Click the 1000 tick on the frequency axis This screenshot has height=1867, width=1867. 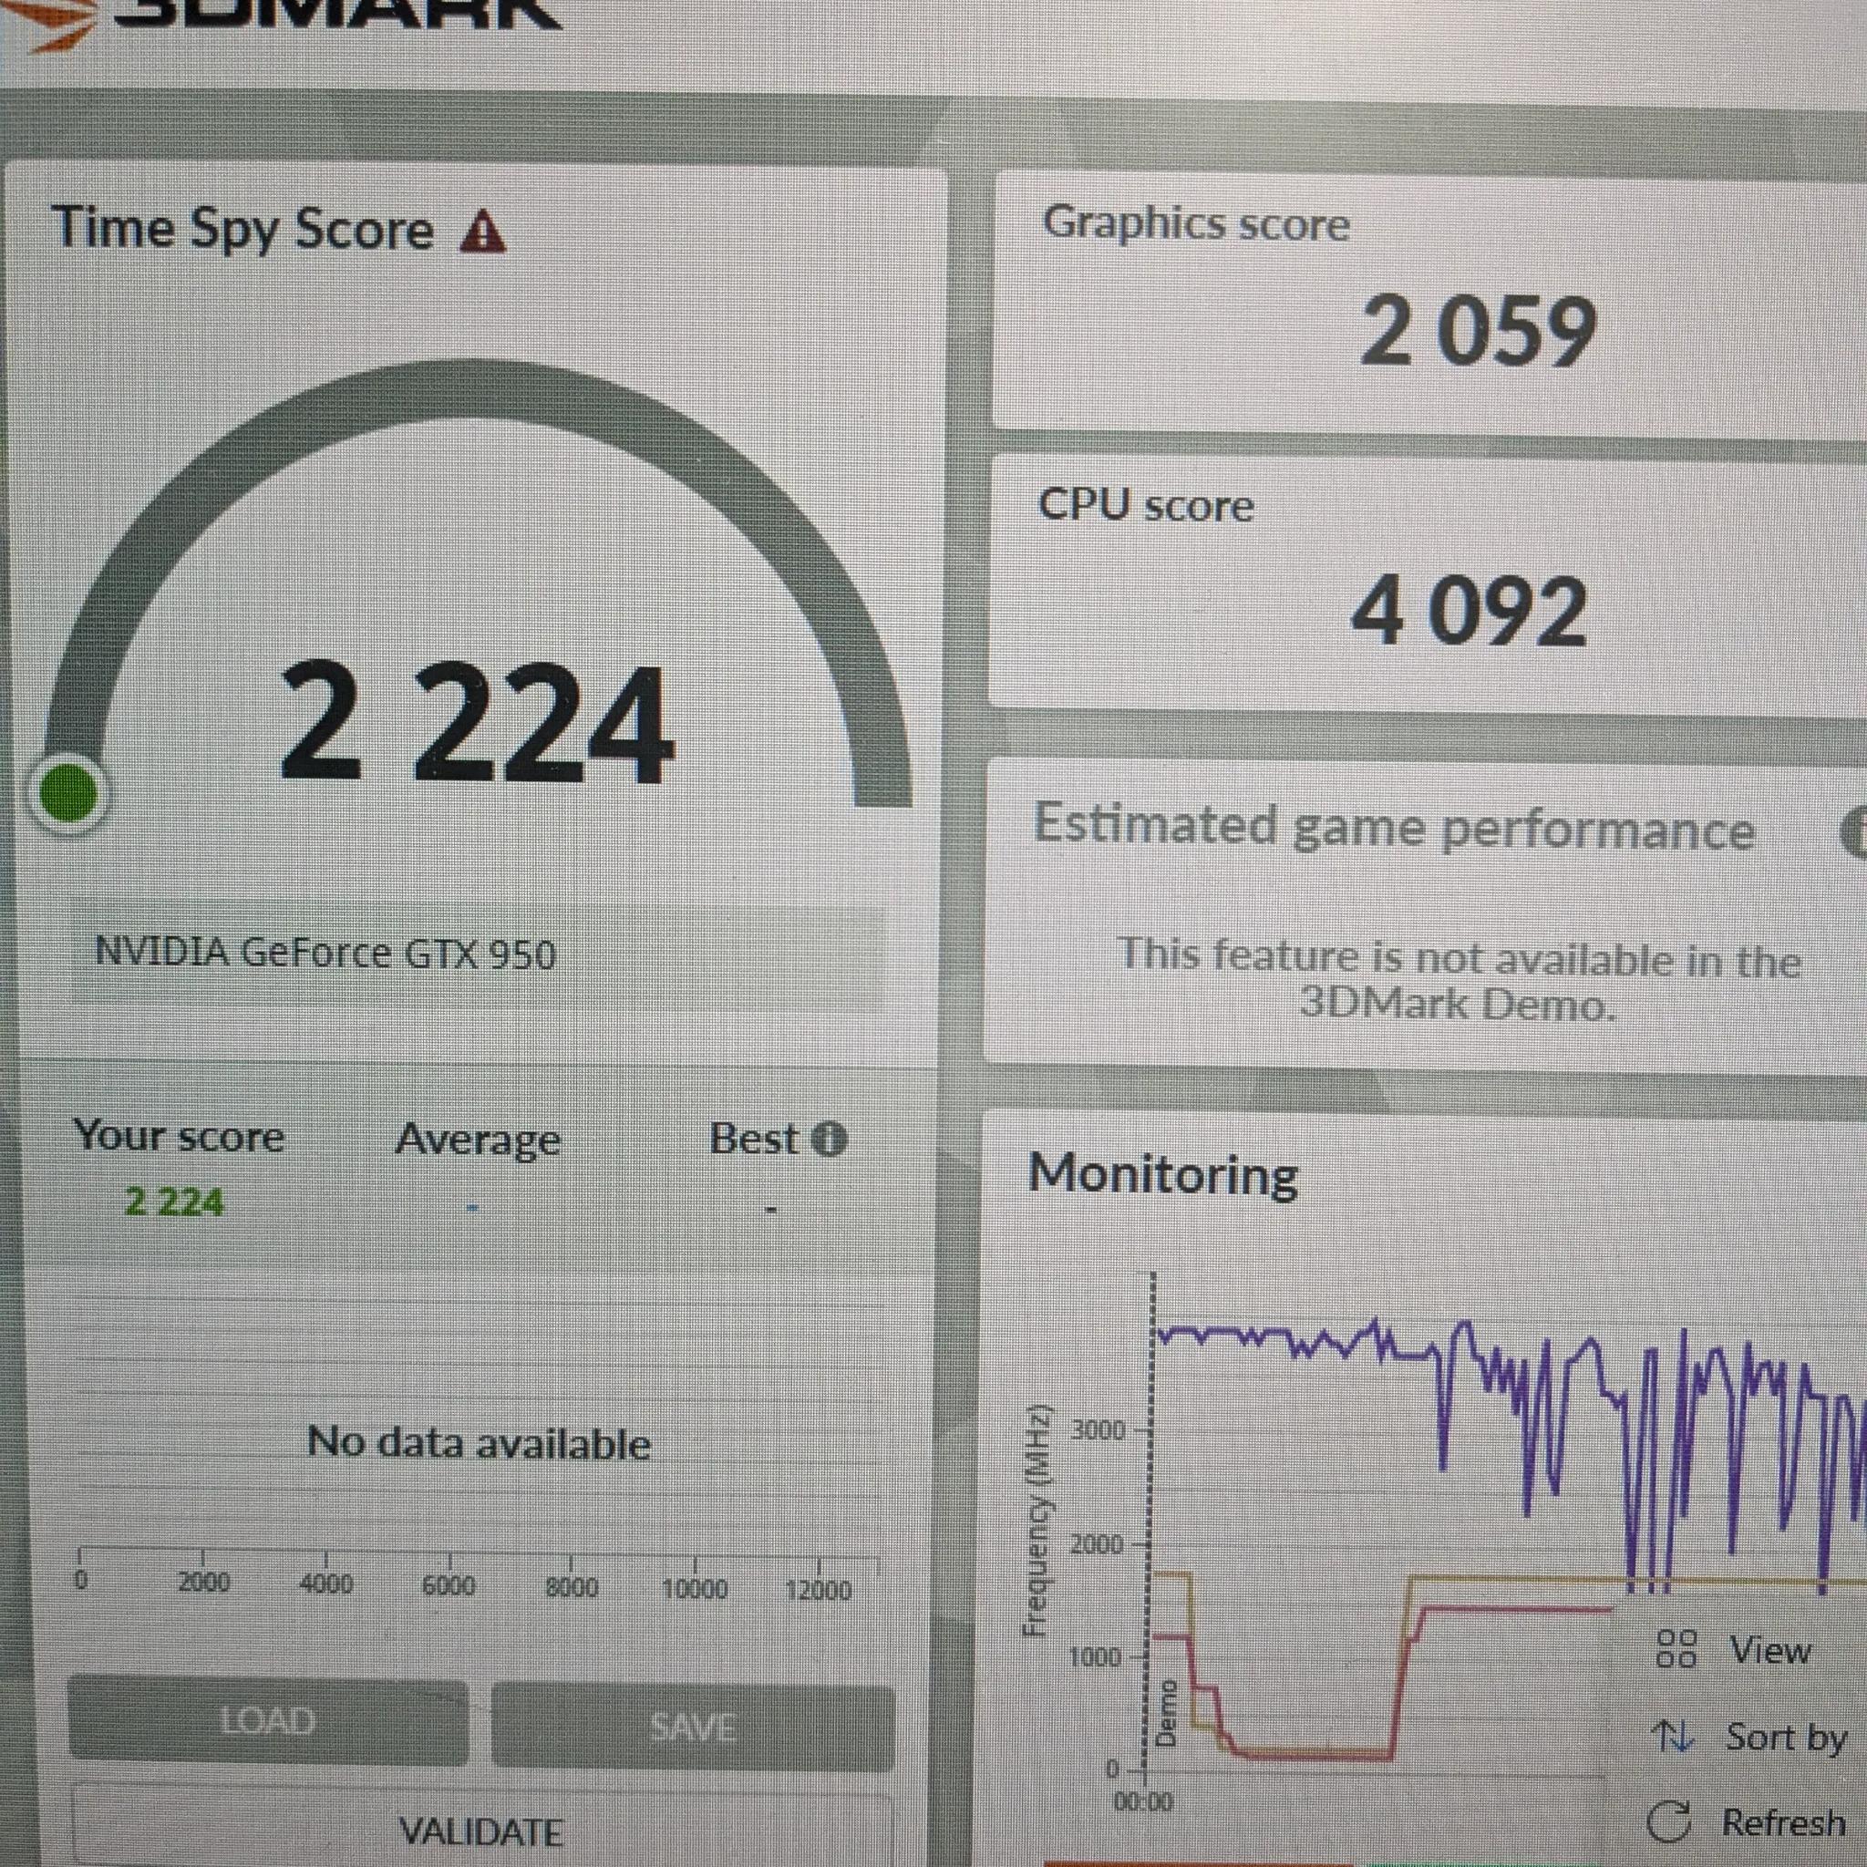1095,1656
